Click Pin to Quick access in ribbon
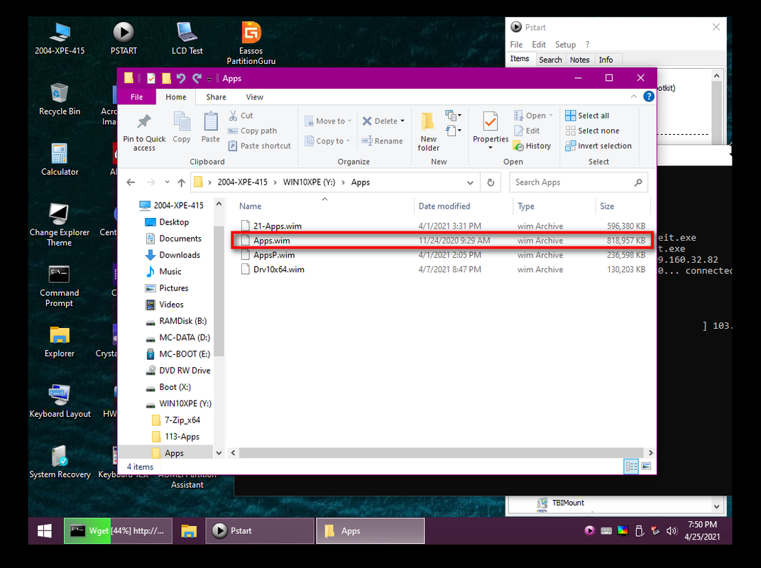The width and height of the screenshot is (761, 568). [x=144, y=132]
